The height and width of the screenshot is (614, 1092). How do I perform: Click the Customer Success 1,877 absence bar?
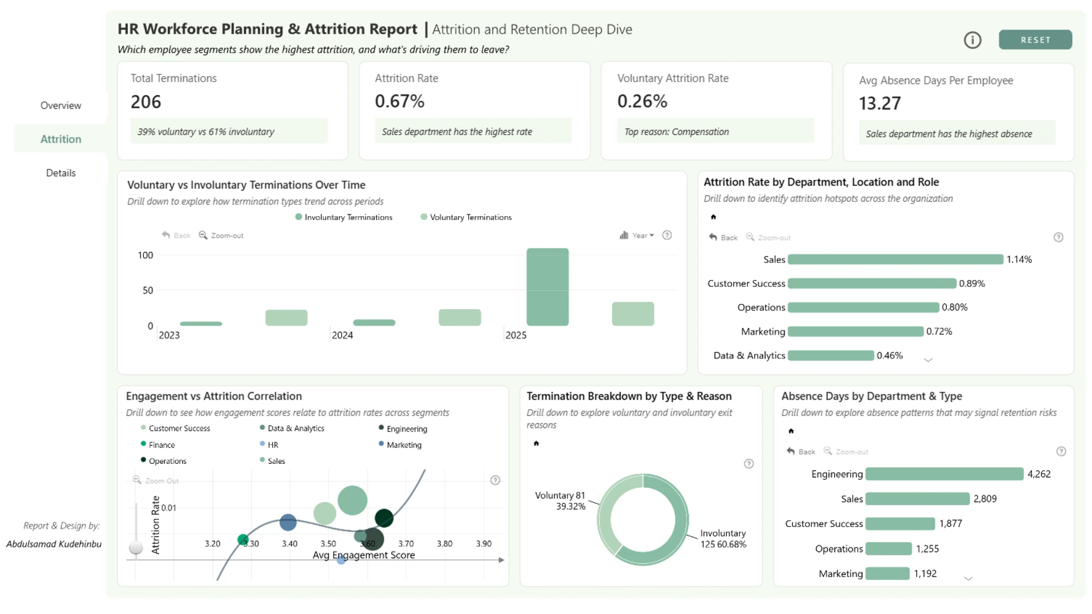(900, 524)
